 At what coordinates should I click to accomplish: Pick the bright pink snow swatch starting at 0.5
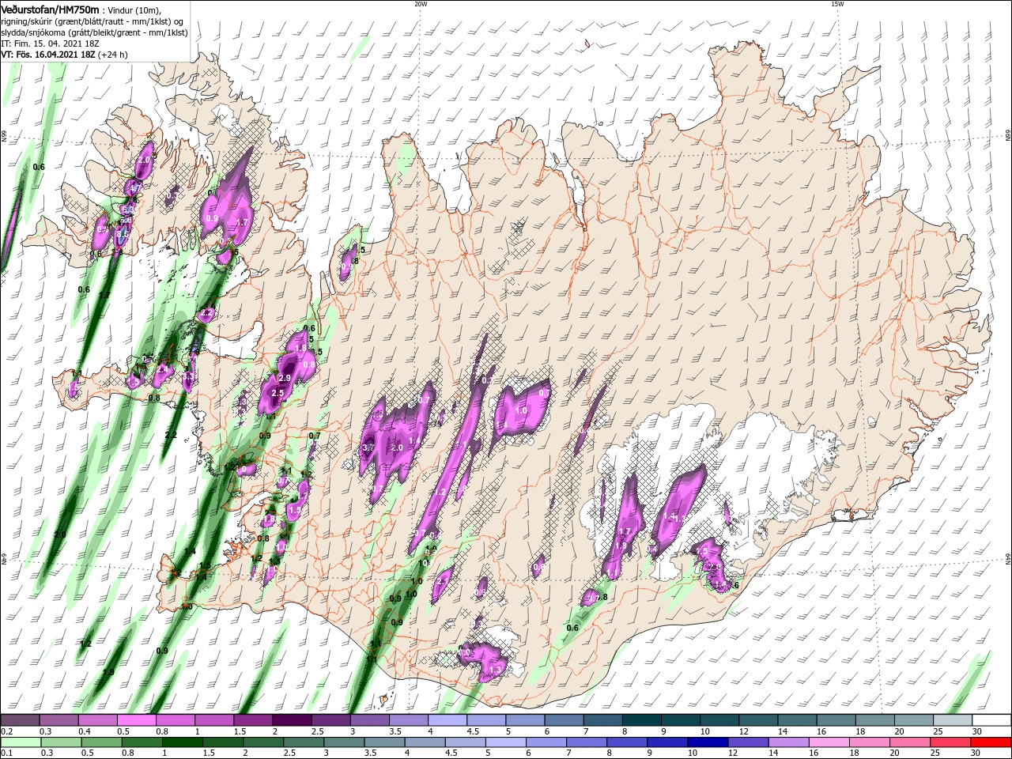coord(136,720)
